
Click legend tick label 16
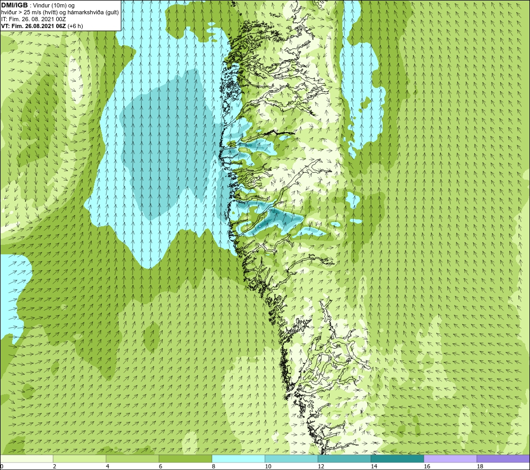(x=427, y=467)
